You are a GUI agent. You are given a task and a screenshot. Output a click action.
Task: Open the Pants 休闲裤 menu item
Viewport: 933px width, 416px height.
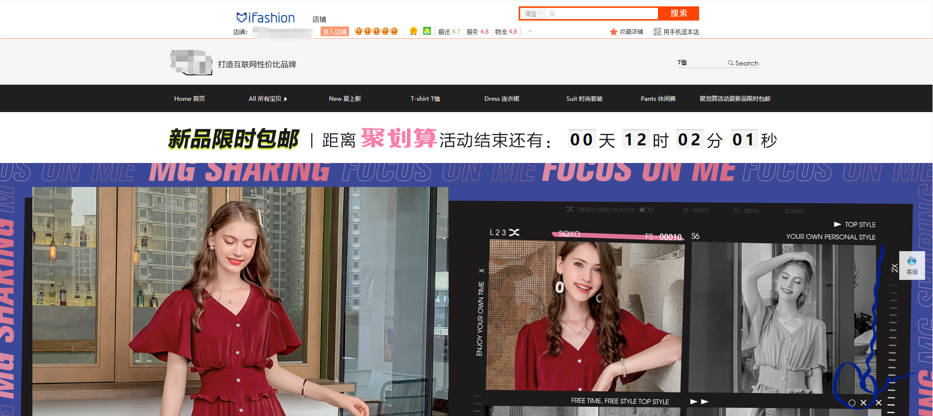pos(658,99)
